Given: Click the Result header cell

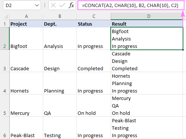Looking at the screenshot, I should click(x=147, y=24).
